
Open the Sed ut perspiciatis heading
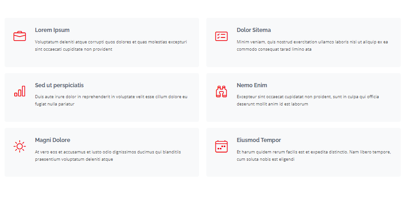point(59,85)
